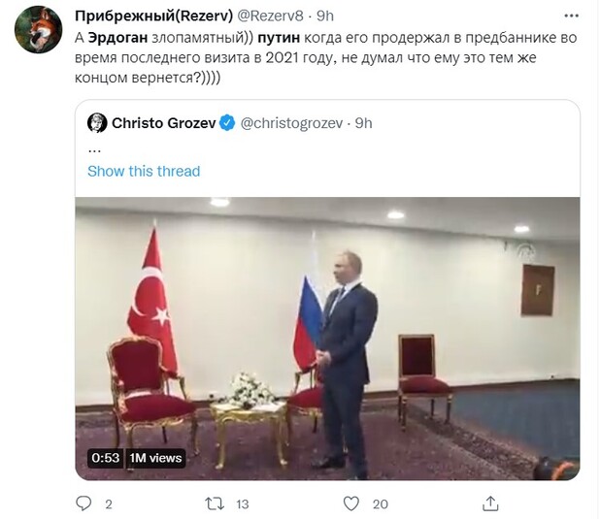This screenshot has height=519, width=600.
Task: Click the reply count of 2
Action: 109,503
